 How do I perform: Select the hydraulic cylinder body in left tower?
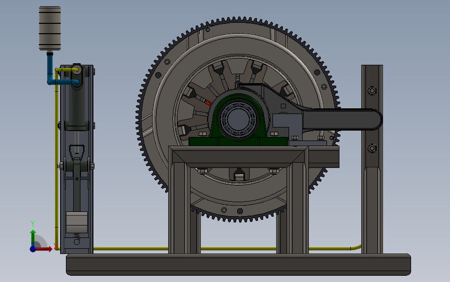coord(77,107)
